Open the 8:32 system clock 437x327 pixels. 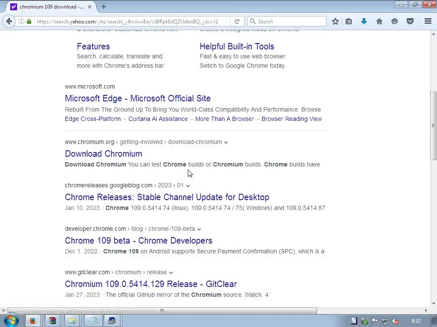click(x=416, y=321)
